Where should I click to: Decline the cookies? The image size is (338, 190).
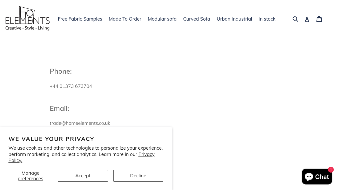(x=138, y=176)
